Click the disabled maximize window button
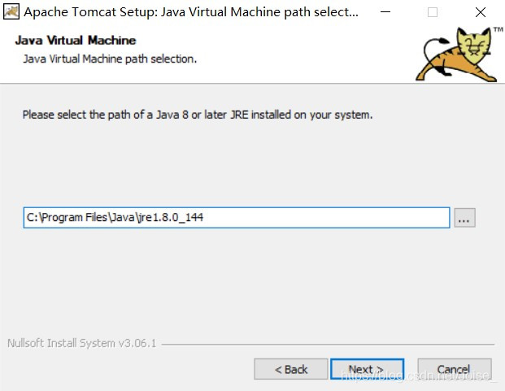Image resolution: width=505 pixels, height=391 pixels. 433,12
